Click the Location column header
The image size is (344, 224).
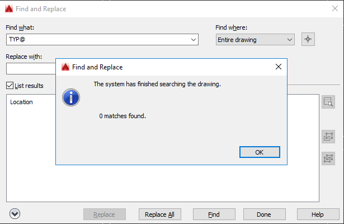pyautogui.click(x=22, y=102)
